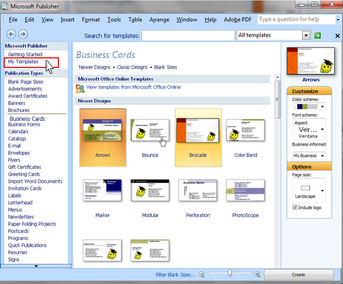343x284 pixels.
Task: Select Newsletters publication type
Action: pyautogui.click(x=21, y=217)
